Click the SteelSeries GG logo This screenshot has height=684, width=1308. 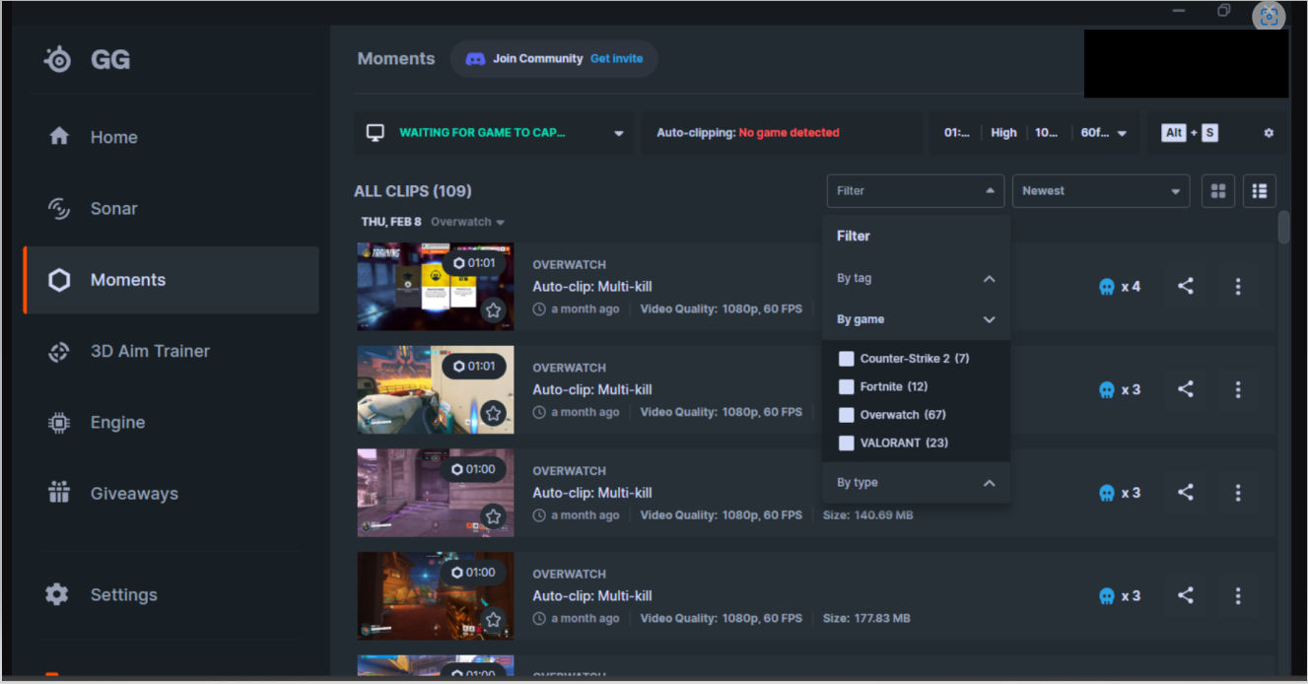point(59,59)
